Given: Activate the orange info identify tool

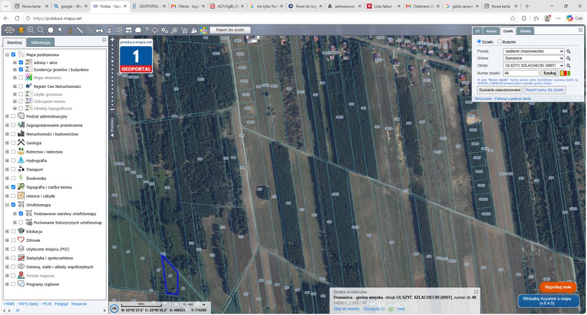Looking at the screenshot, I should tap(70, 30).
